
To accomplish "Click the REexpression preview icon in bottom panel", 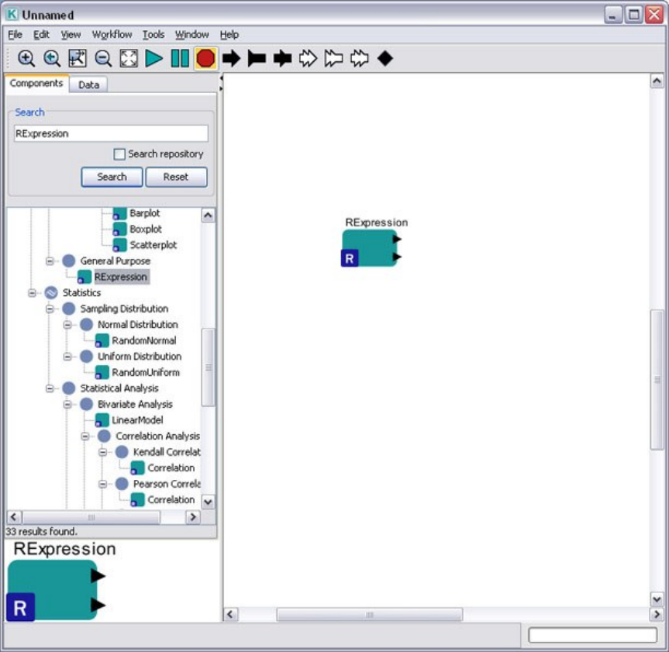I will click(56, 591).
